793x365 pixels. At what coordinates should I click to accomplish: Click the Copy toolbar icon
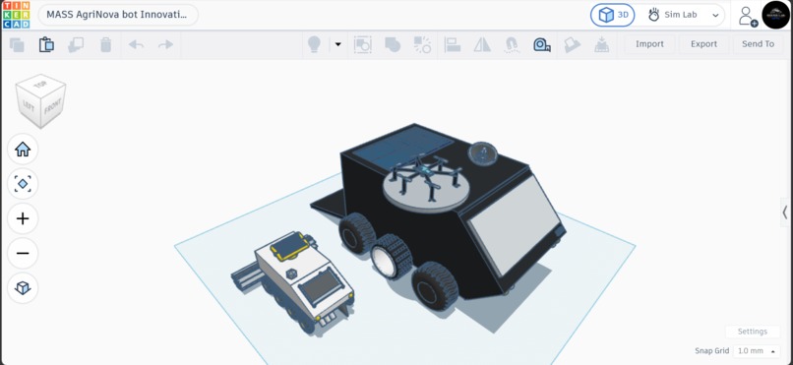(17, 44)
